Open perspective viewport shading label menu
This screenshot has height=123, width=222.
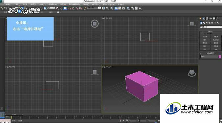[x=111, y=67]
